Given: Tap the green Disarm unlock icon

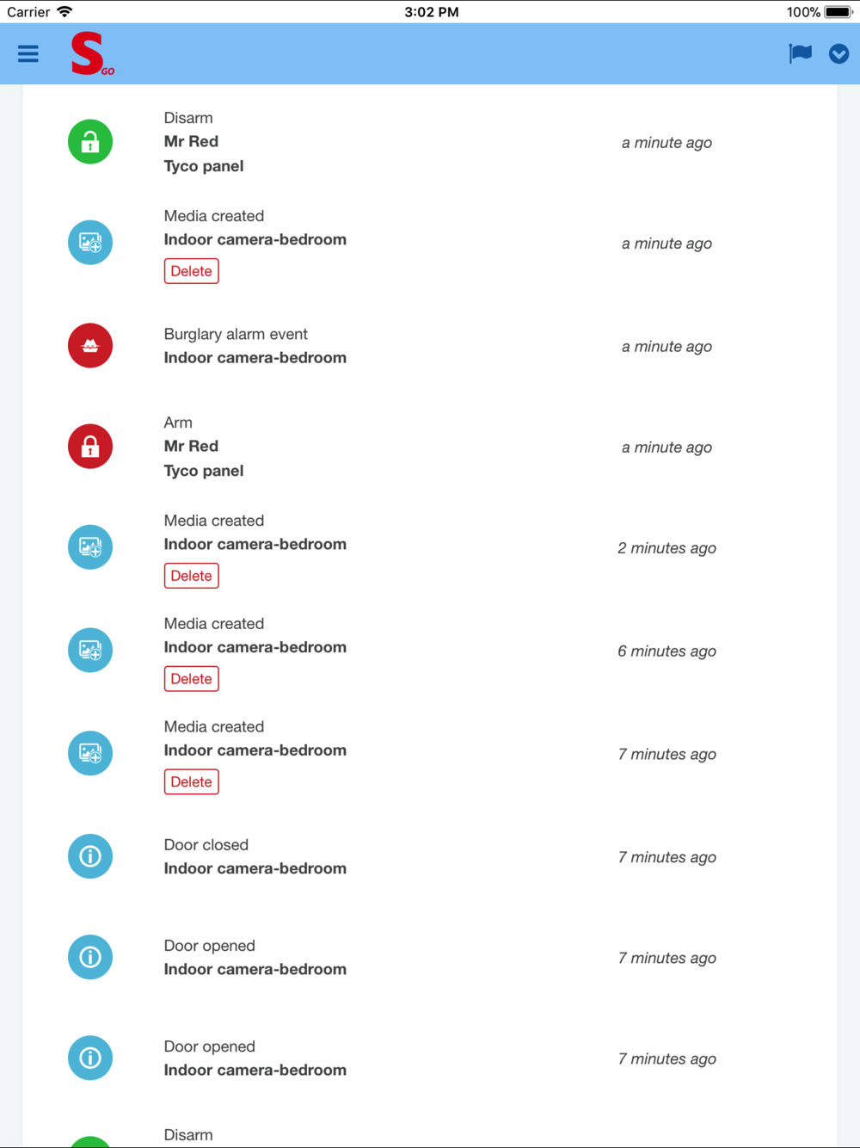Looking at the screenshot, I should pyautogui.click(x=90, y=142).
